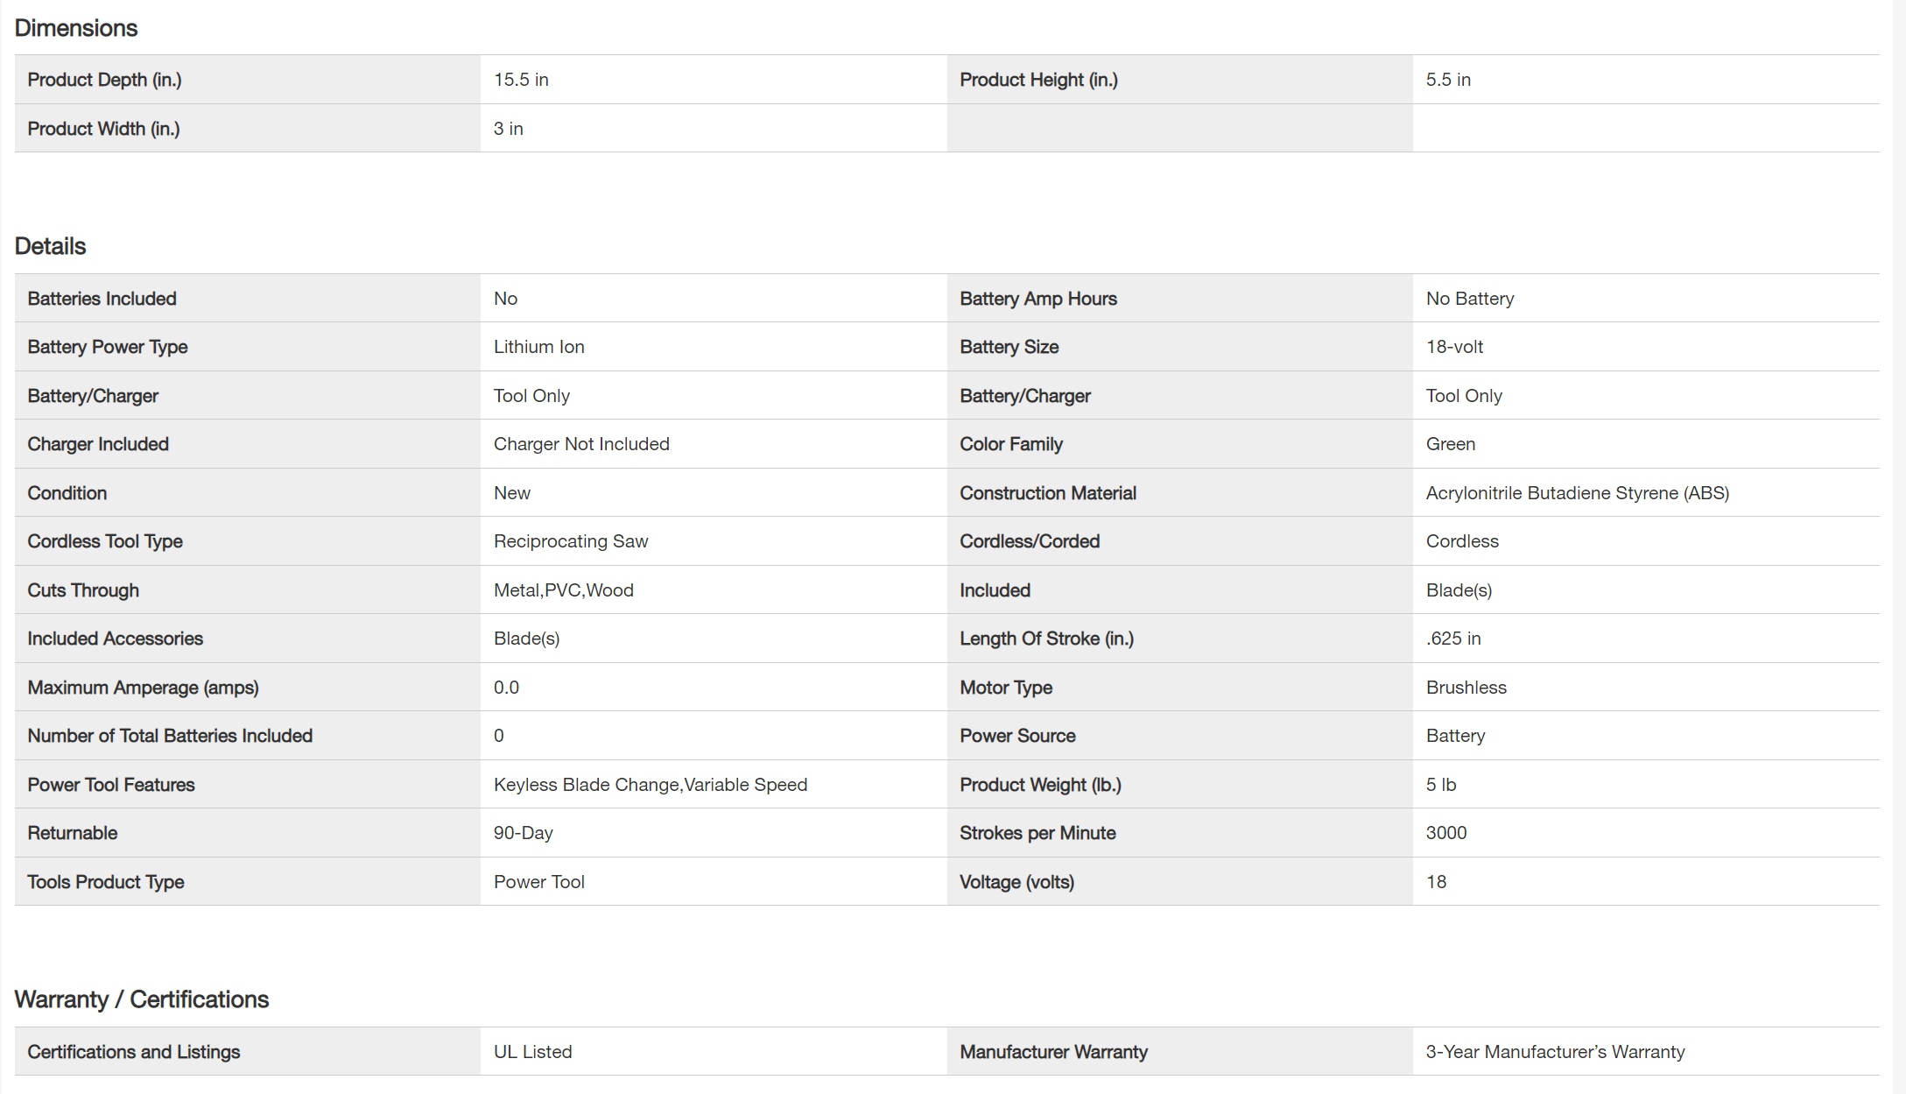Image resolution: width=1906 pixels, height=1094 pixels.
Task: Click the Brushless motor type value
Action: click(x=1466, y=688)
